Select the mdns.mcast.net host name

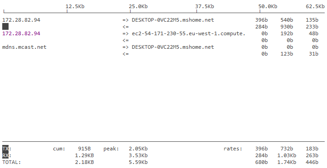pos(24,47)
